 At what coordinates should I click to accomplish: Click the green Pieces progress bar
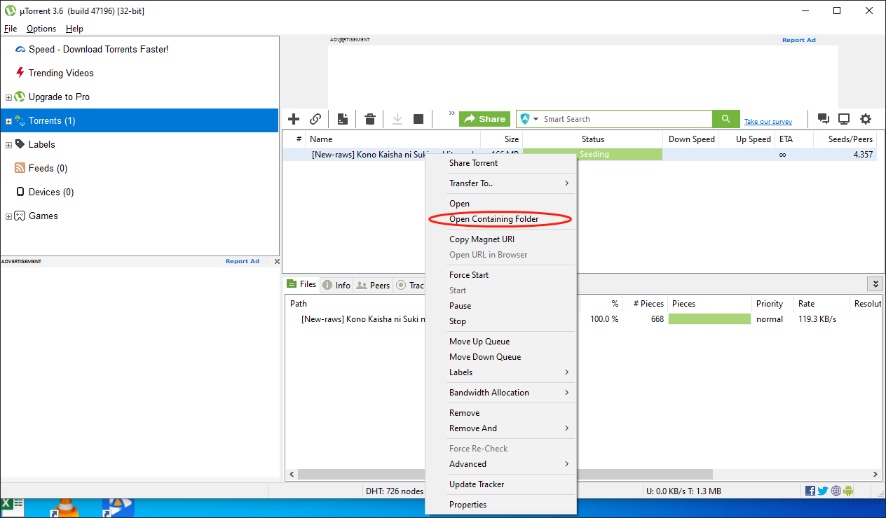point(709,319)
